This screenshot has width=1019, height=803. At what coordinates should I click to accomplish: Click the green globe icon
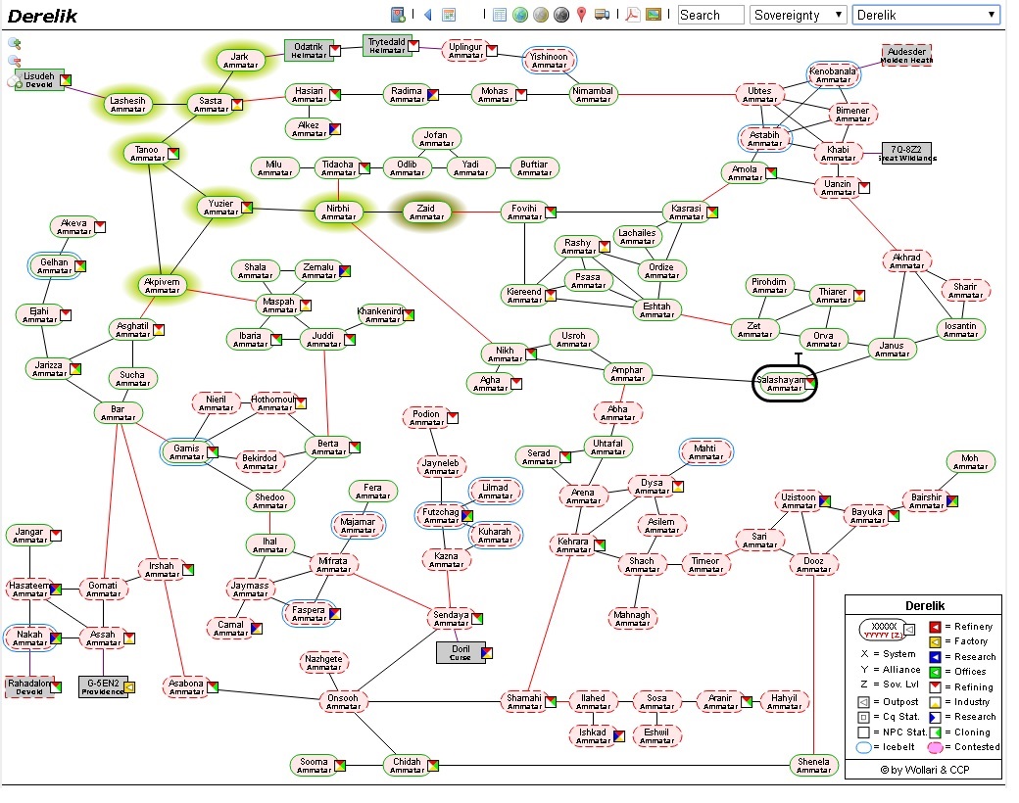tap(520, 15)
